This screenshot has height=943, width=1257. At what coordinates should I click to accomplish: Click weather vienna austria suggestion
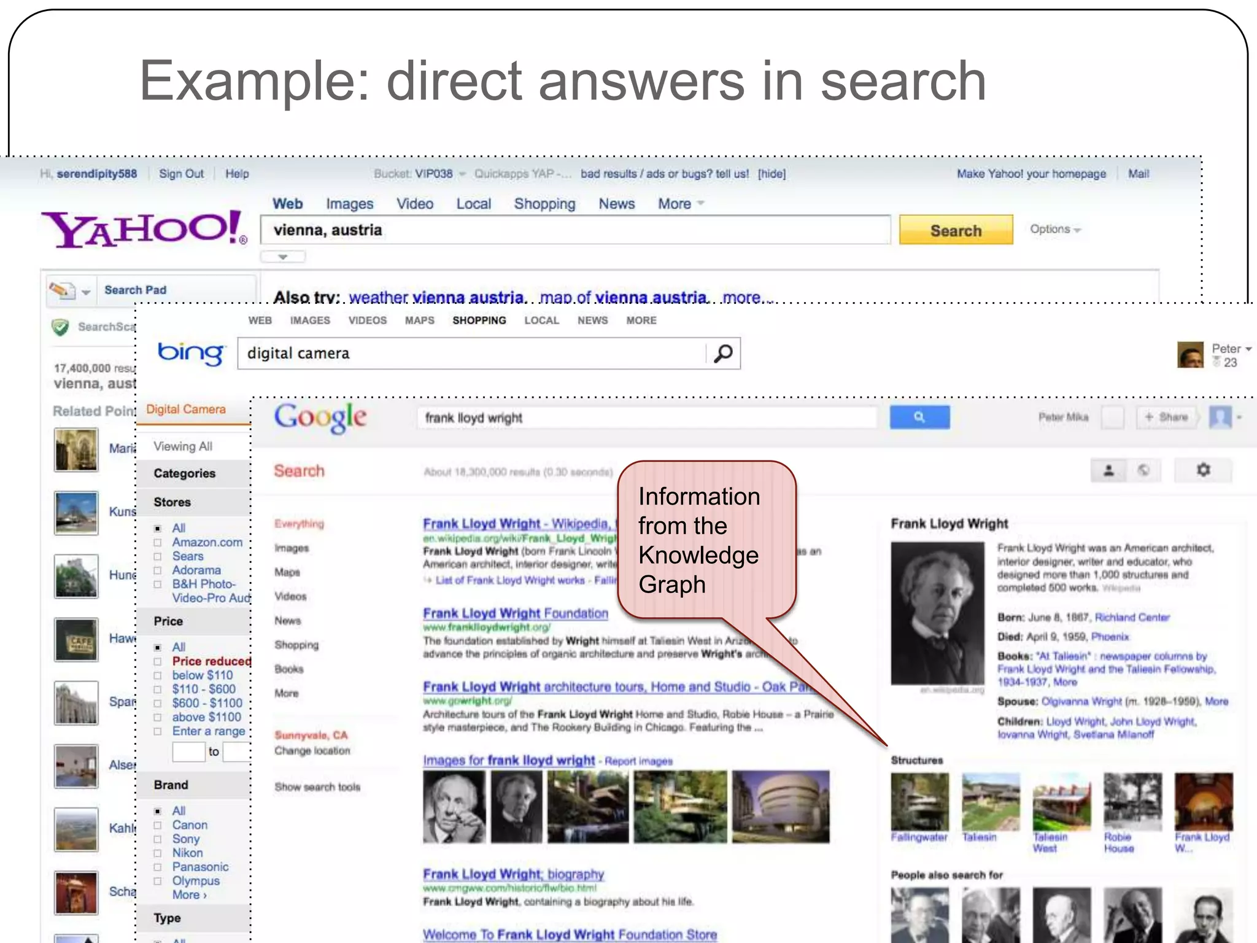click(x=436, y=297)
